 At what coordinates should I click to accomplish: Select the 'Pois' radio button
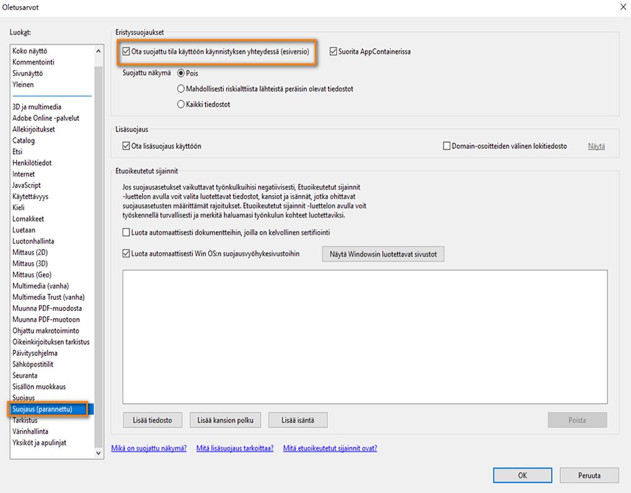(x=181, y=73)
